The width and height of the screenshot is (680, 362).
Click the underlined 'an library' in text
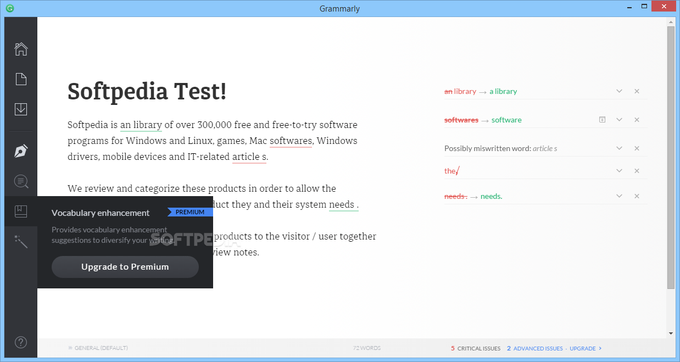141,125
